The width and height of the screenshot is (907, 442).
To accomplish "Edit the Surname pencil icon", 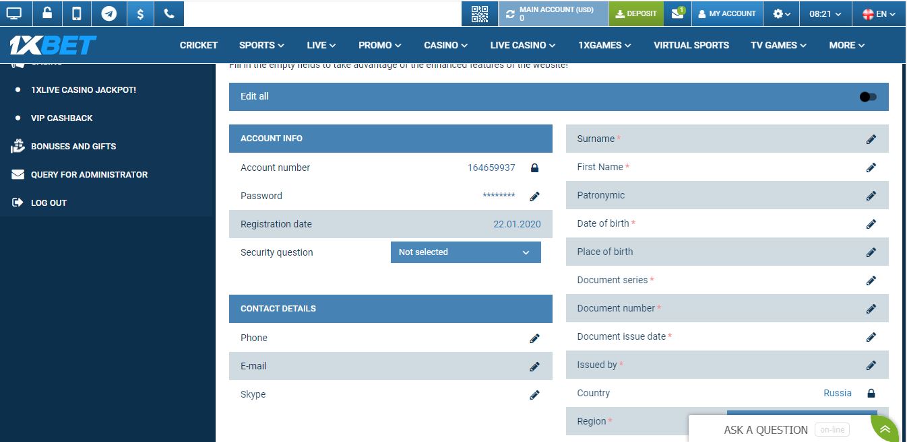I will (x=871, y=139).
